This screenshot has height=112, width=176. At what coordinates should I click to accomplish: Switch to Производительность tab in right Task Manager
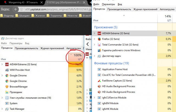[119, 9]
